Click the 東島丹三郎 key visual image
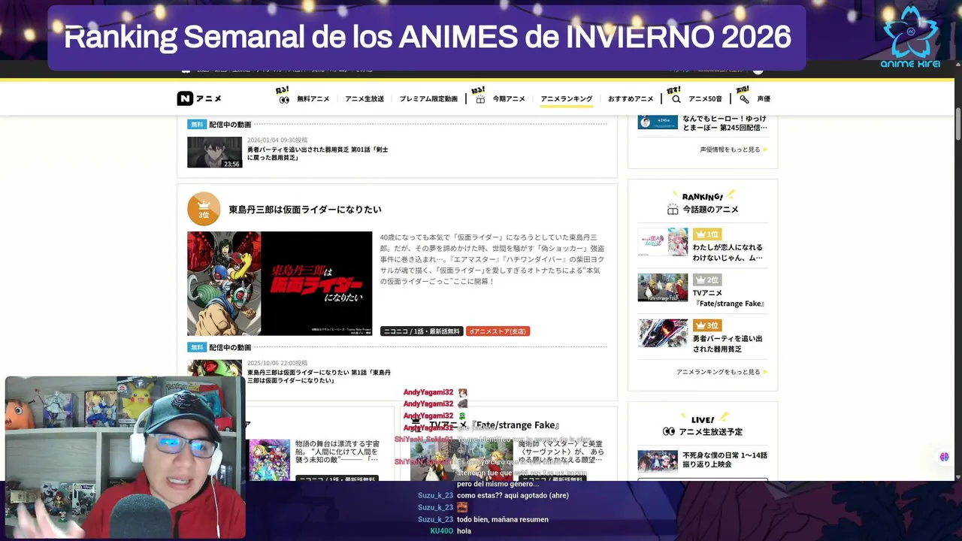The image size is (962, 541). 280,283
